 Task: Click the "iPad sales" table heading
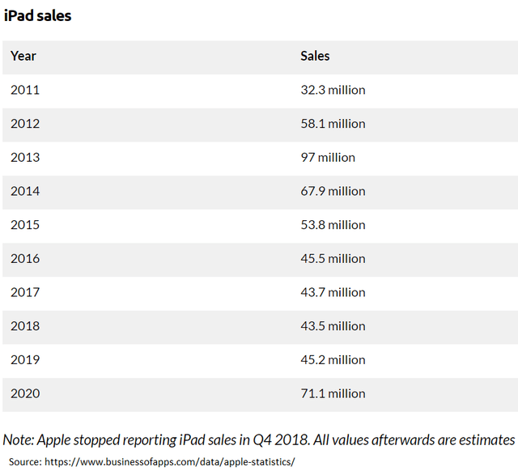(x=37, y=15)
